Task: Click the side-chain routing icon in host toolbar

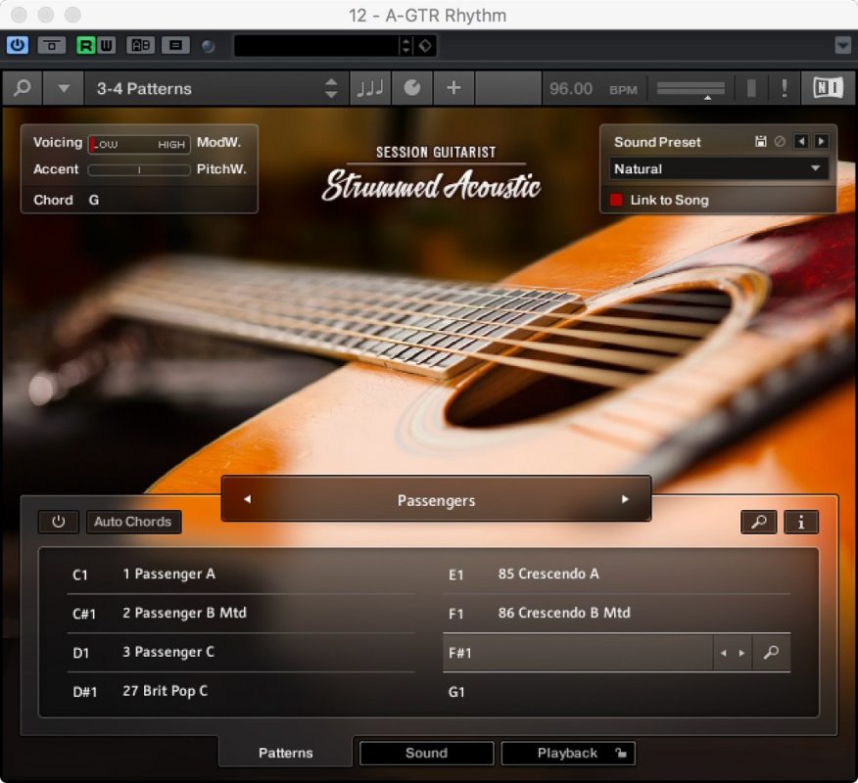Action: tap(52, 45)
